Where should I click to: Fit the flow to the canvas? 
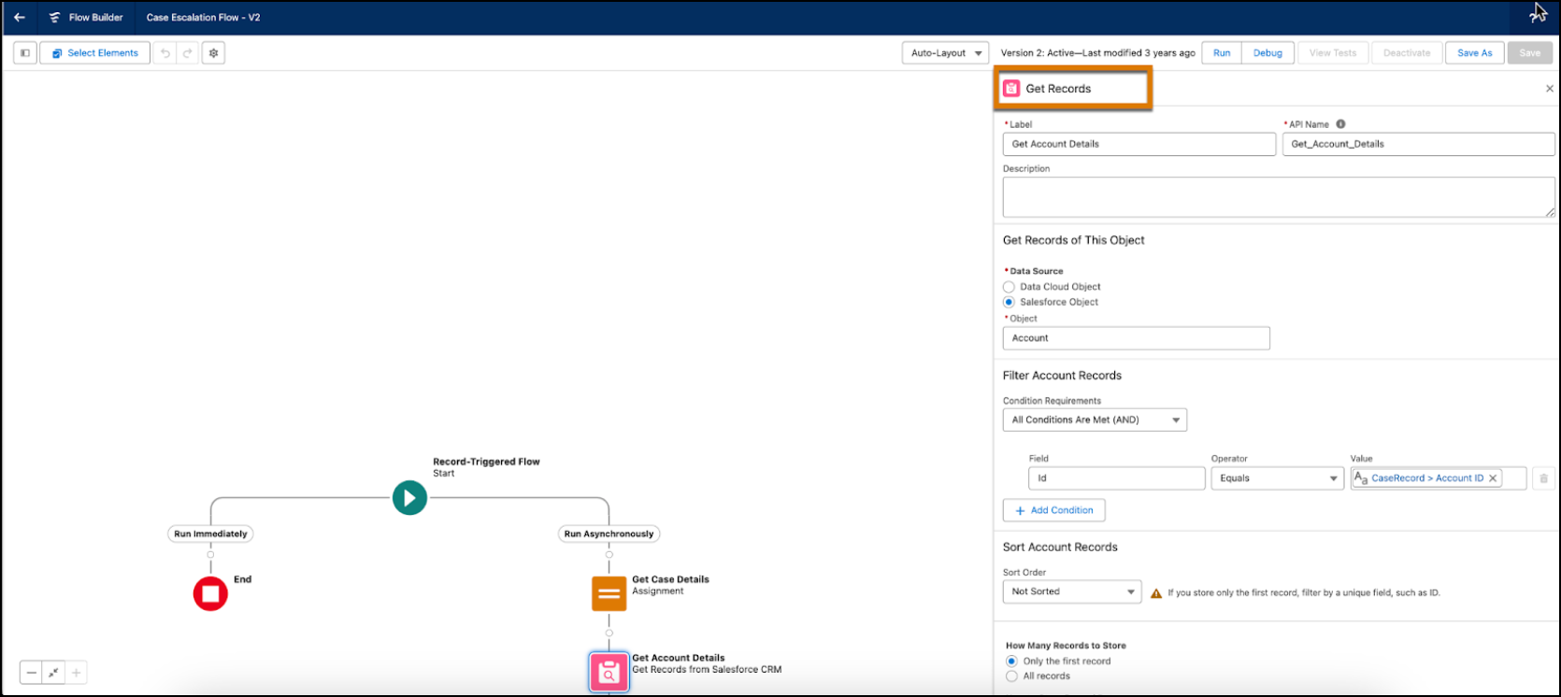(54, 673)
